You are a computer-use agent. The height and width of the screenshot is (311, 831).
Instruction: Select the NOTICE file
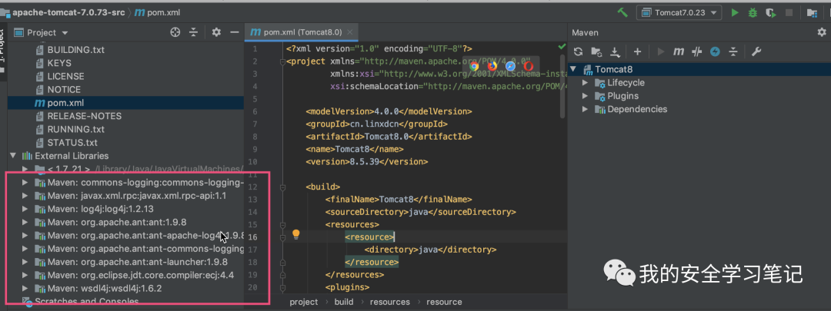[x=64, y=89]
